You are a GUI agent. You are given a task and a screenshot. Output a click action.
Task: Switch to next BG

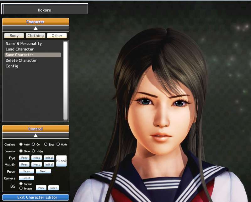click(53, 188)
